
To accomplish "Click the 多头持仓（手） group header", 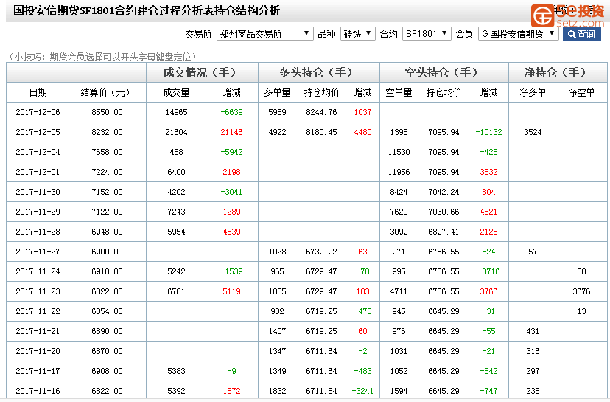I will click(x=318, y=72).
